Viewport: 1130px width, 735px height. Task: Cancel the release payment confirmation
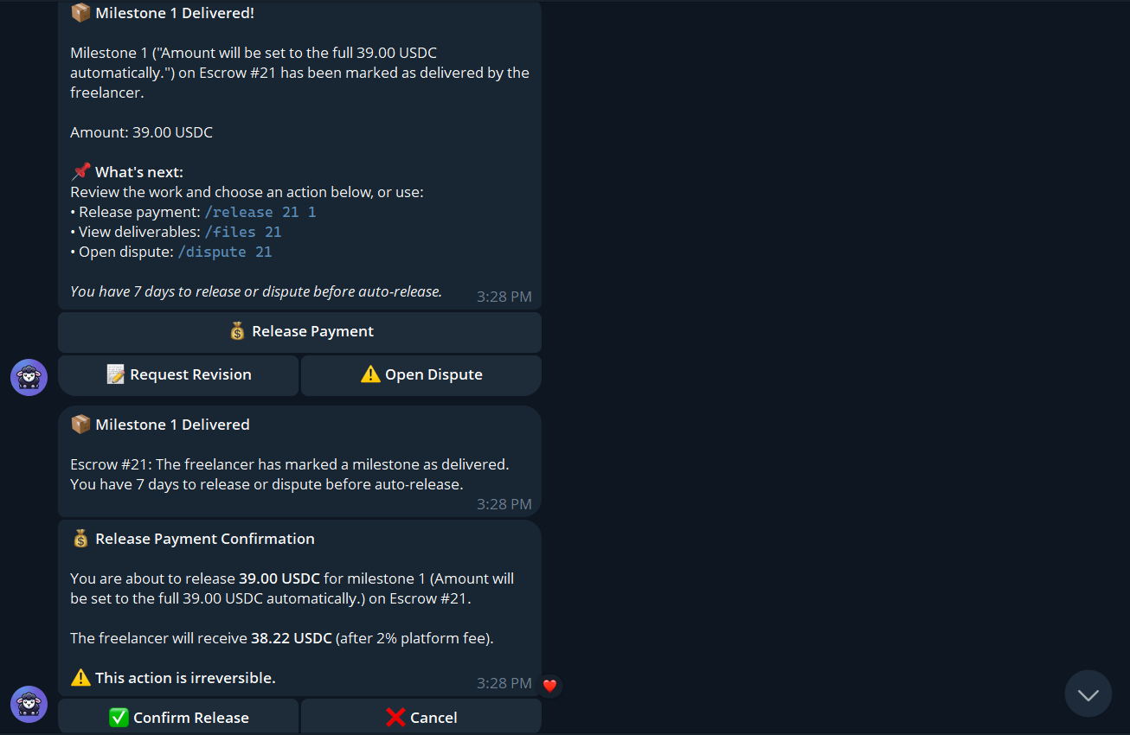[421, 718]
